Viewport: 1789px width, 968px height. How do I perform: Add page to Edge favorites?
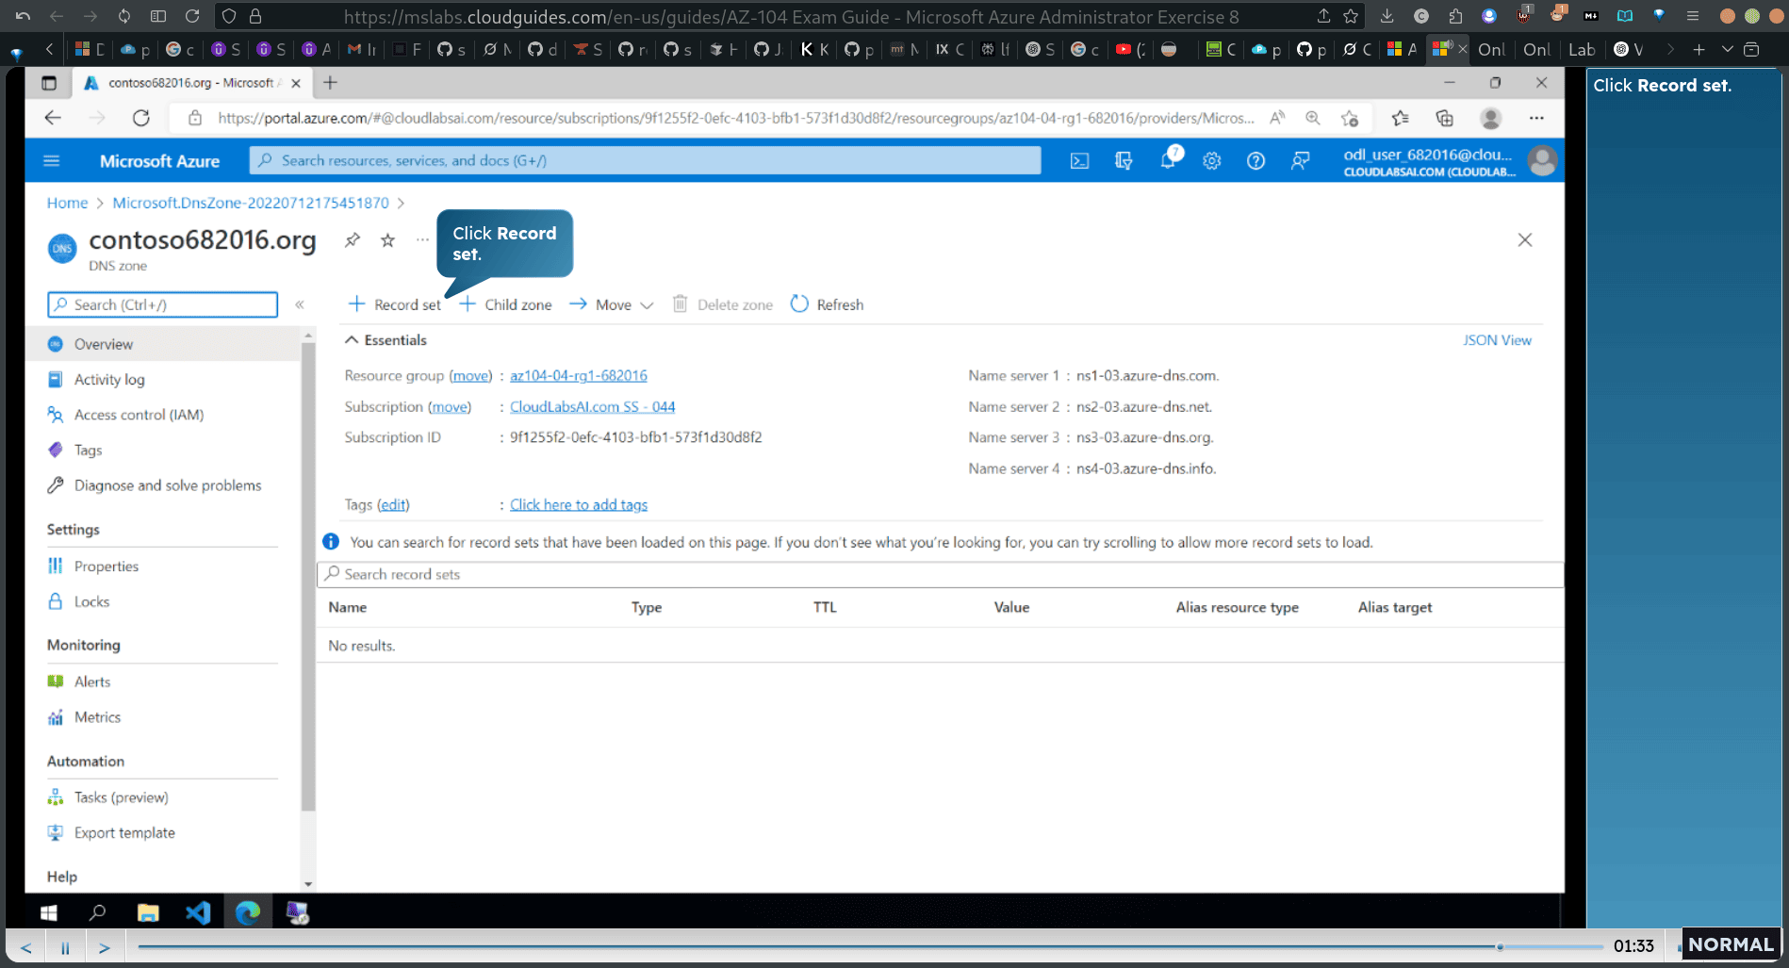point(1350,118)
